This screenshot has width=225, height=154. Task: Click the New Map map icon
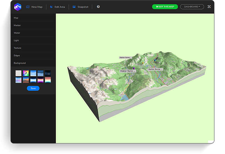28,7
